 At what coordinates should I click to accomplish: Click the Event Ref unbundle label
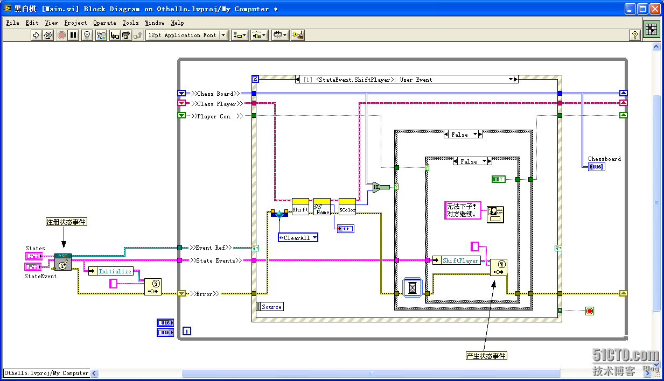[x=211, y=248]
